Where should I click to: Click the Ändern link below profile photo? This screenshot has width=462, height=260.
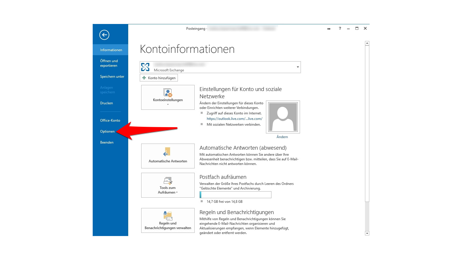[282, 137]
